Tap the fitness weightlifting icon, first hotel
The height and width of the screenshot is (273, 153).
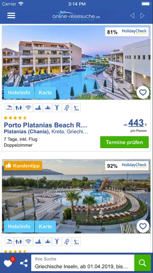click(x=57, y=108)
